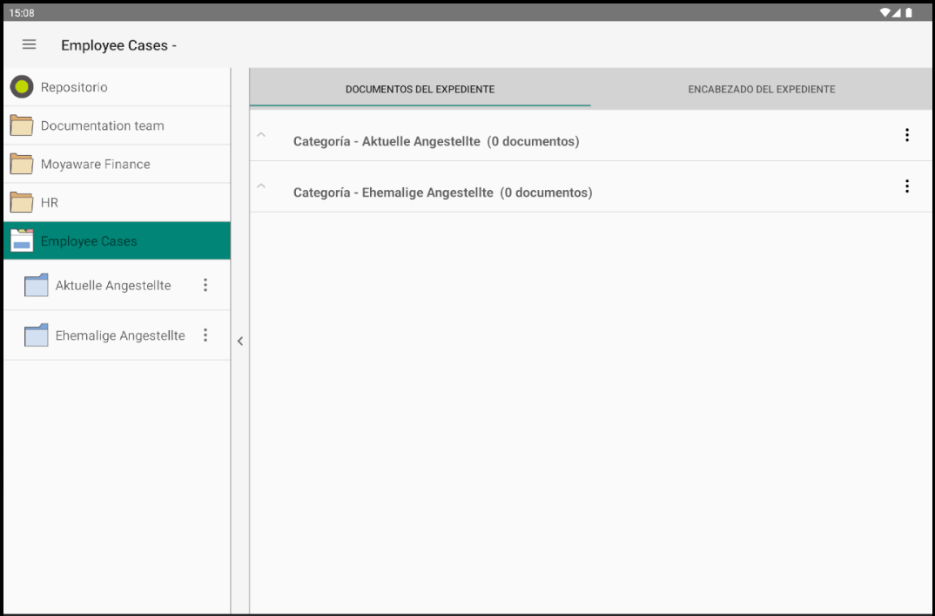Select Ehemalige Angestellte in the sidebar tree
The image size is (935, 616).
120,335
